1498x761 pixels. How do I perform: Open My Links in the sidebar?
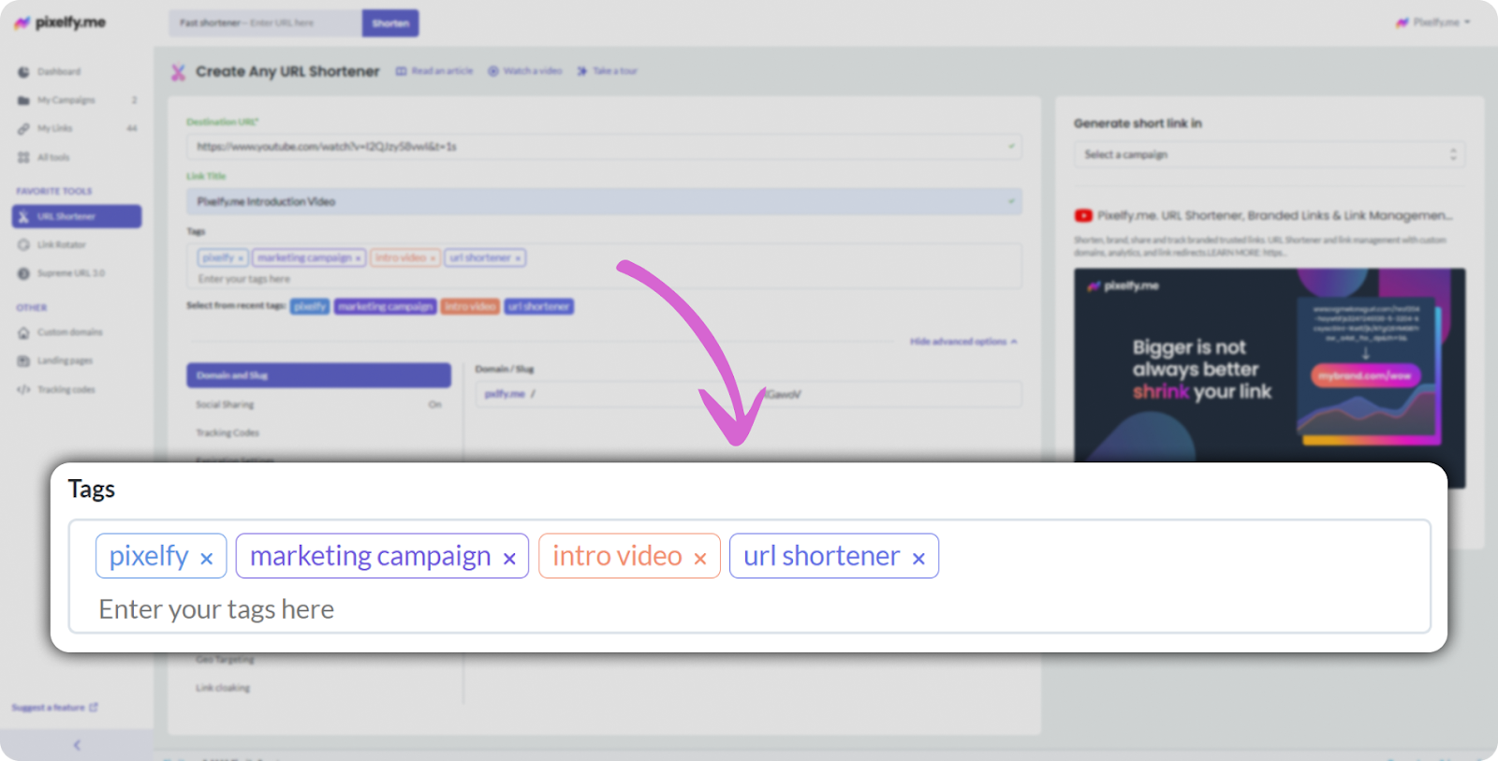coord(77,128)
